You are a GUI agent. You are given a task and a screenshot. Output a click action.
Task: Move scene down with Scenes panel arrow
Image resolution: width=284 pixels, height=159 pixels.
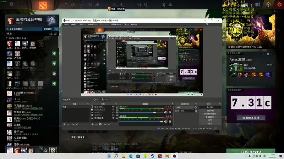77,124
